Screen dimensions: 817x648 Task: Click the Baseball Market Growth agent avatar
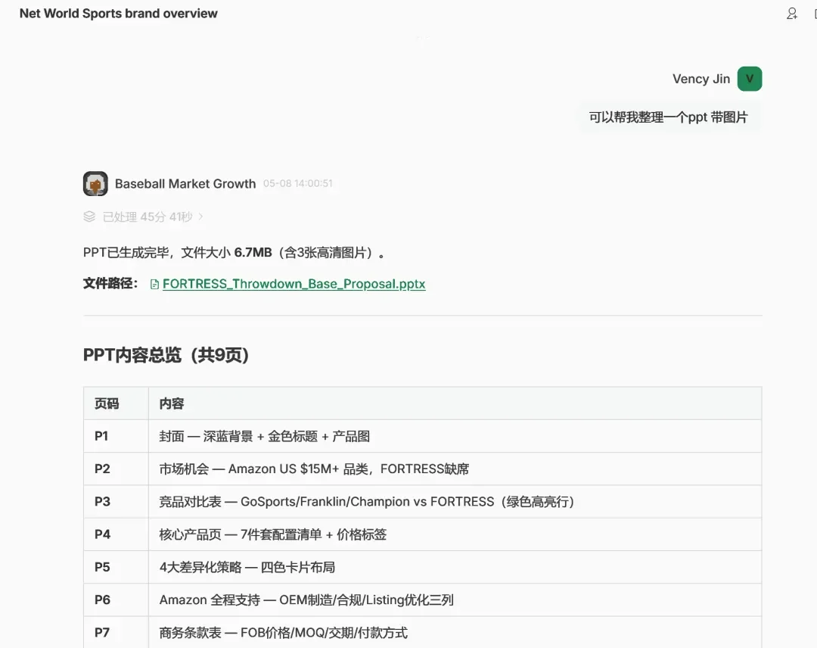pyautogui.click(x=95, y=183)
